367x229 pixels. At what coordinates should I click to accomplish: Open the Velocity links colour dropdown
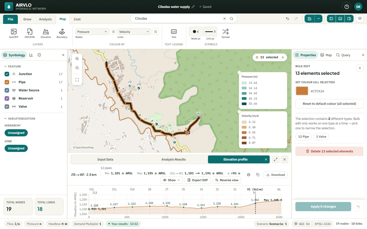click(x=134, y=32)
